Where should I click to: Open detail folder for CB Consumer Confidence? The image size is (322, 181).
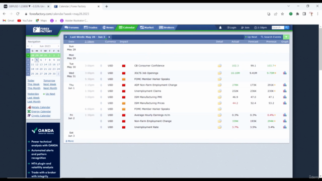219,66
